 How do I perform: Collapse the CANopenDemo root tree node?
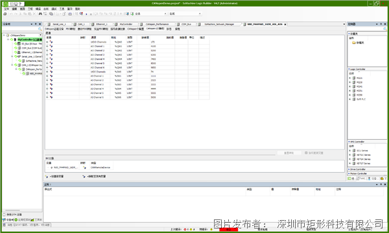click(x=5, y=36)
